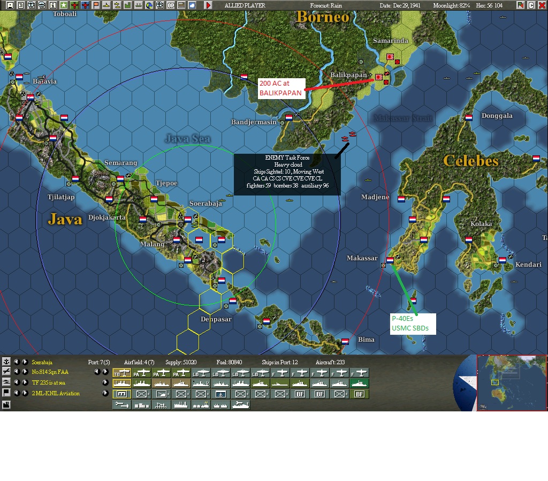Screen dimensions: 548x481
Task: Select the naval anchor land unit icon
Action: pyautogui.click(x=221, y=394)
